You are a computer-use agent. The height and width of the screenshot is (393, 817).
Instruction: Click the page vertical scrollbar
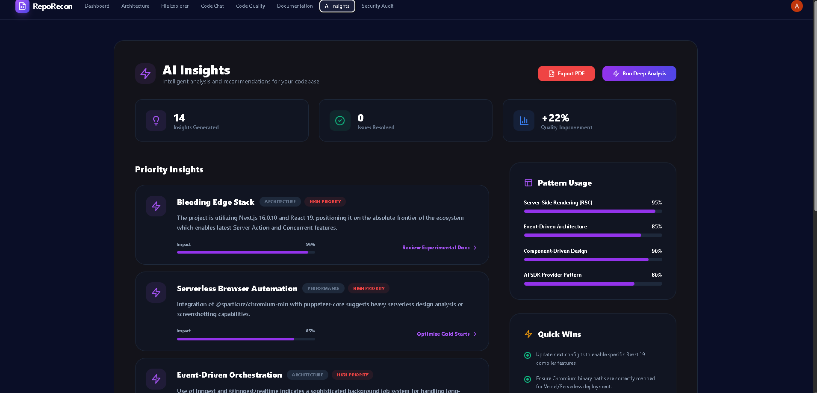[x=815, y=105]
